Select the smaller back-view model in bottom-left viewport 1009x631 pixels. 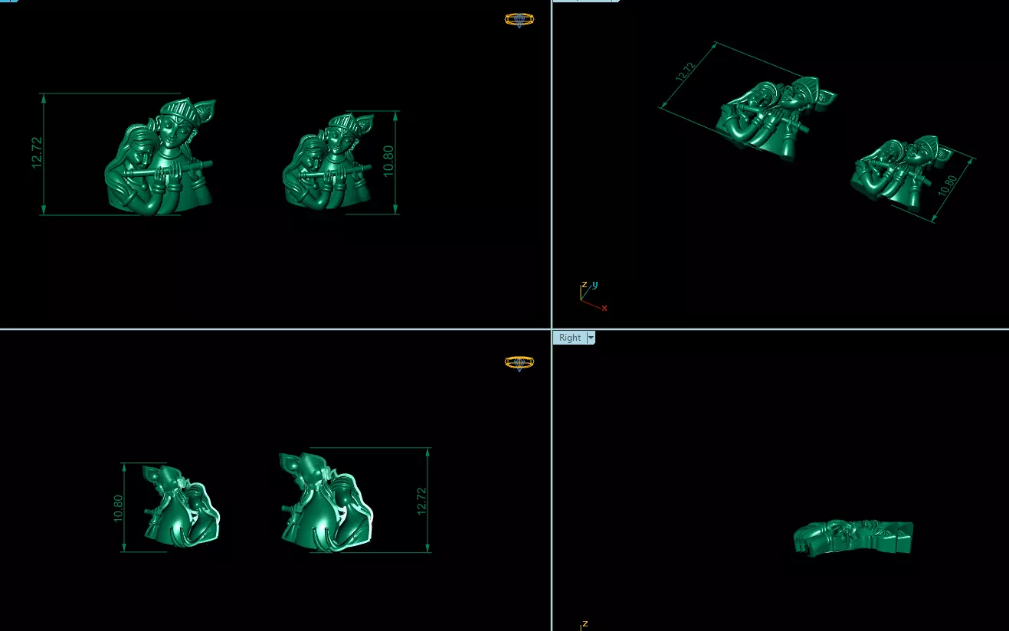coord(182,506)
